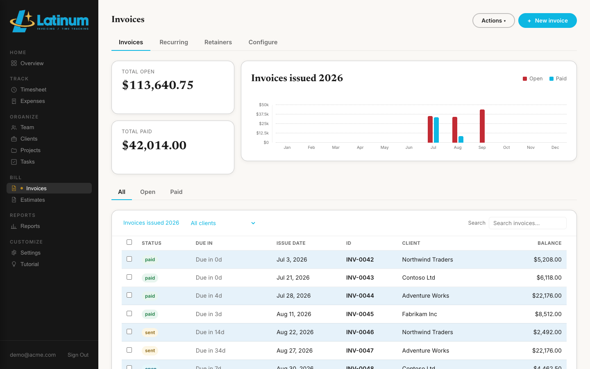Switch to the Recurring tab
Viewport: 590px width, 369px height.
(174, 42)
